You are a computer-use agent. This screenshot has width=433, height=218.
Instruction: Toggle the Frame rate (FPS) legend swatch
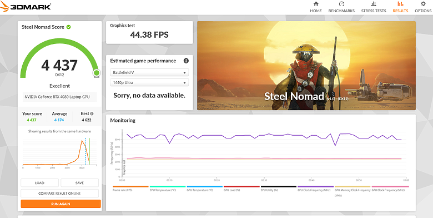(130, 186)
